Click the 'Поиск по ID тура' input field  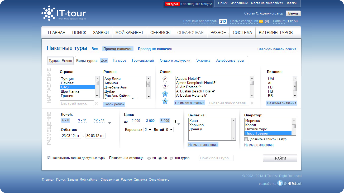point(216,158)
